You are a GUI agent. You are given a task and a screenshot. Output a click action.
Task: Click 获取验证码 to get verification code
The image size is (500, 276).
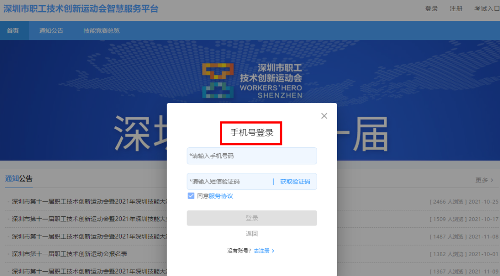(295, 182)
